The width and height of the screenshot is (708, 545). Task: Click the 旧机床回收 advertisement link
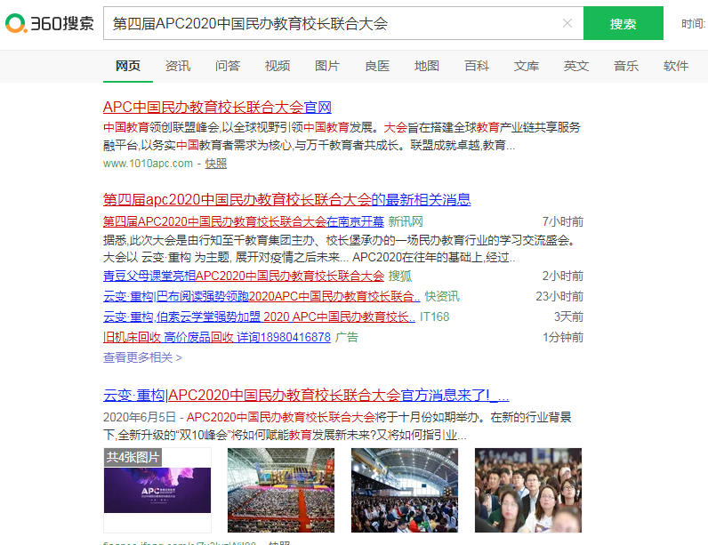[x=216, y=338]
